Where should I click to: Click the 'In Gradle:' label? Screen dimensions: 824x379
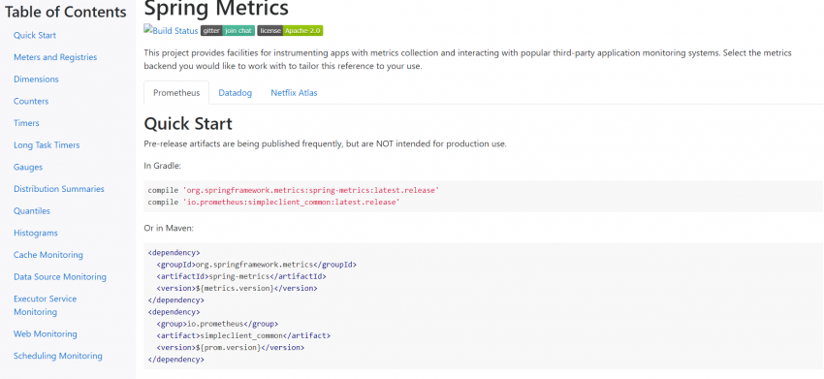pos(163,166)
